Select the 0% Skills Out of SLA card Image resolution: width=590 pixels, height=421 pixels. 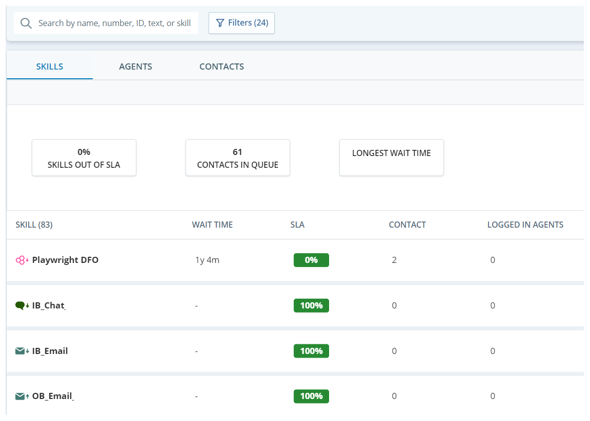click(84, 158)
